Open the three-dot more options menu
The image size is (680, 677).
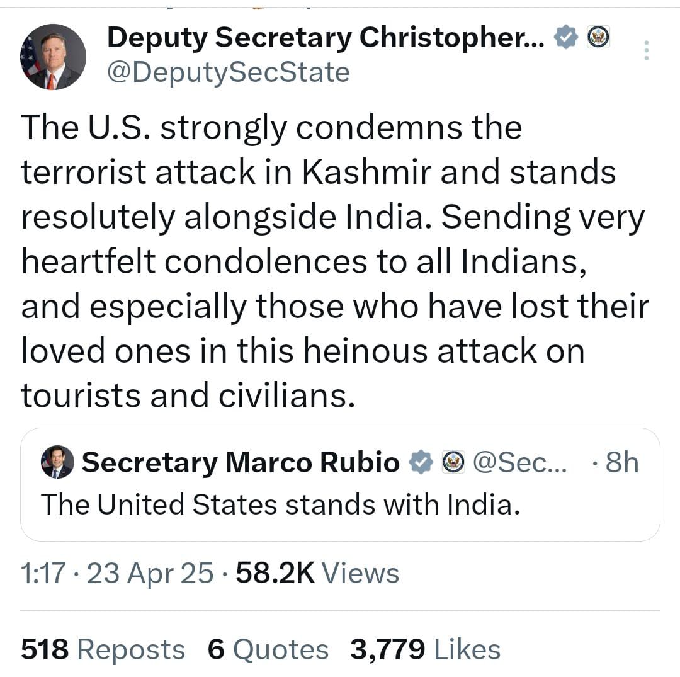[646, 50]
